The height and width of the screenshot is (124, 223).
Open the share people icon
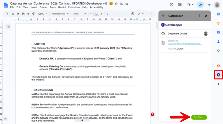point(200,5)
